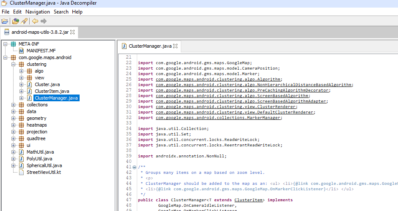Open the Navigation menu
This screenshot has width=398, height=211.
[38, 12]
